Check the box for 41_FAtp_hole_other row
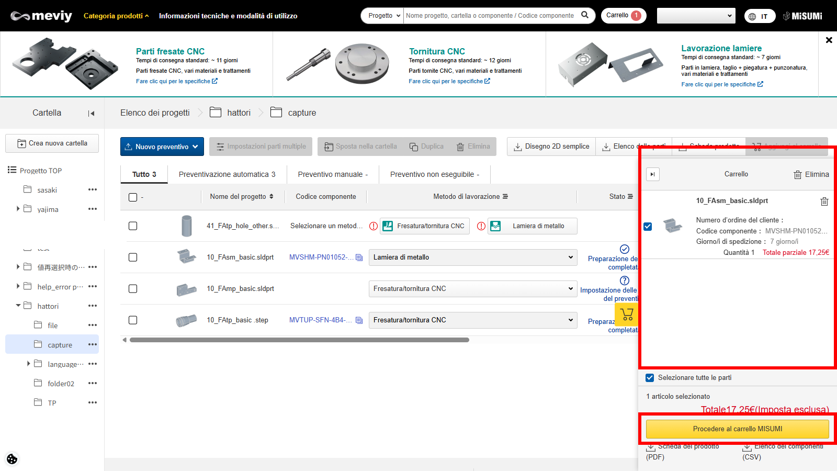The width and height of the screenshot is (837, 471). click(133, 226)
